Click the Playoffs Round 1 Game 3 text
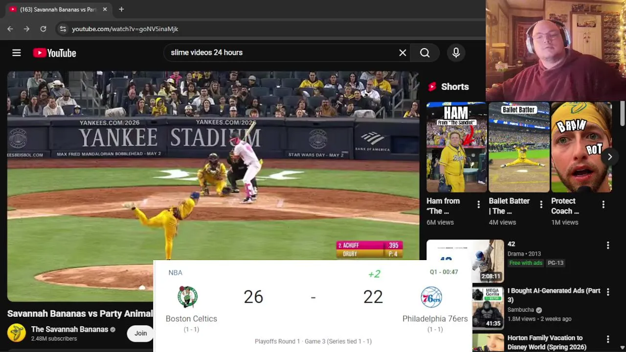The width and height of the screenshot is (626, 352). click(313, 341)
